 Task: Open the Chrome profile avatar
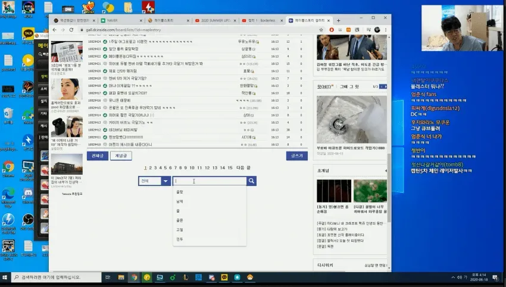coord(377,30)
